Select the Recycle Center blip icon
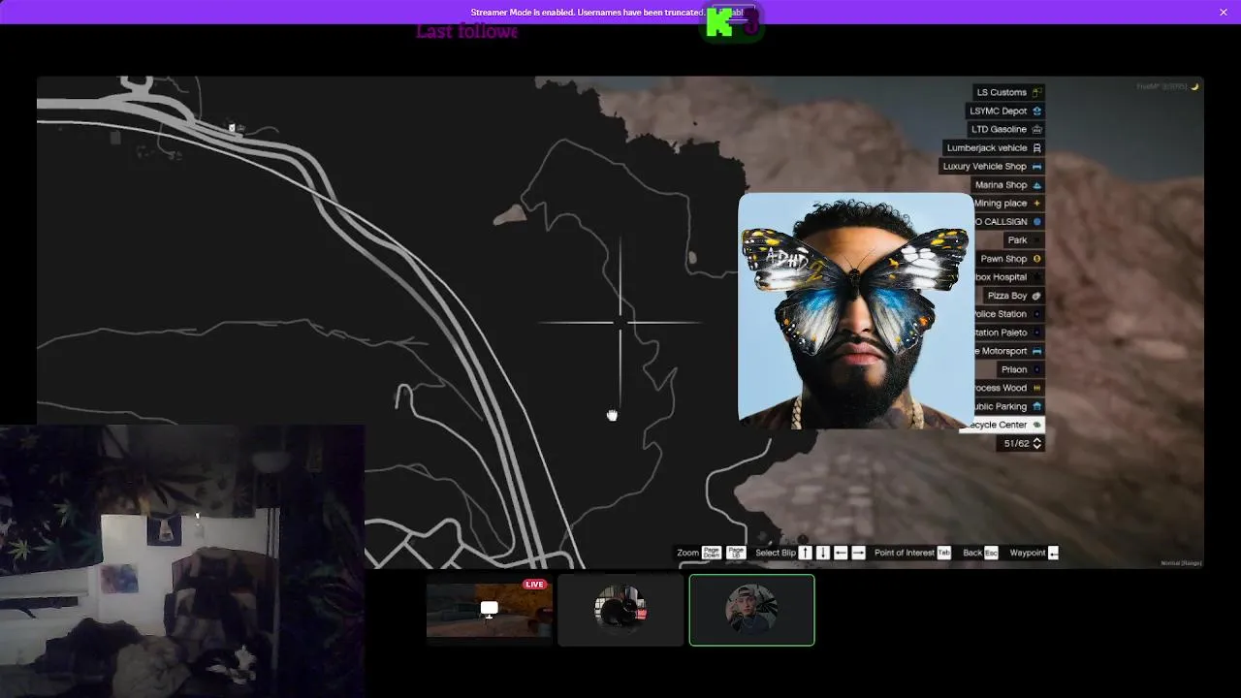 point(1036,425)
